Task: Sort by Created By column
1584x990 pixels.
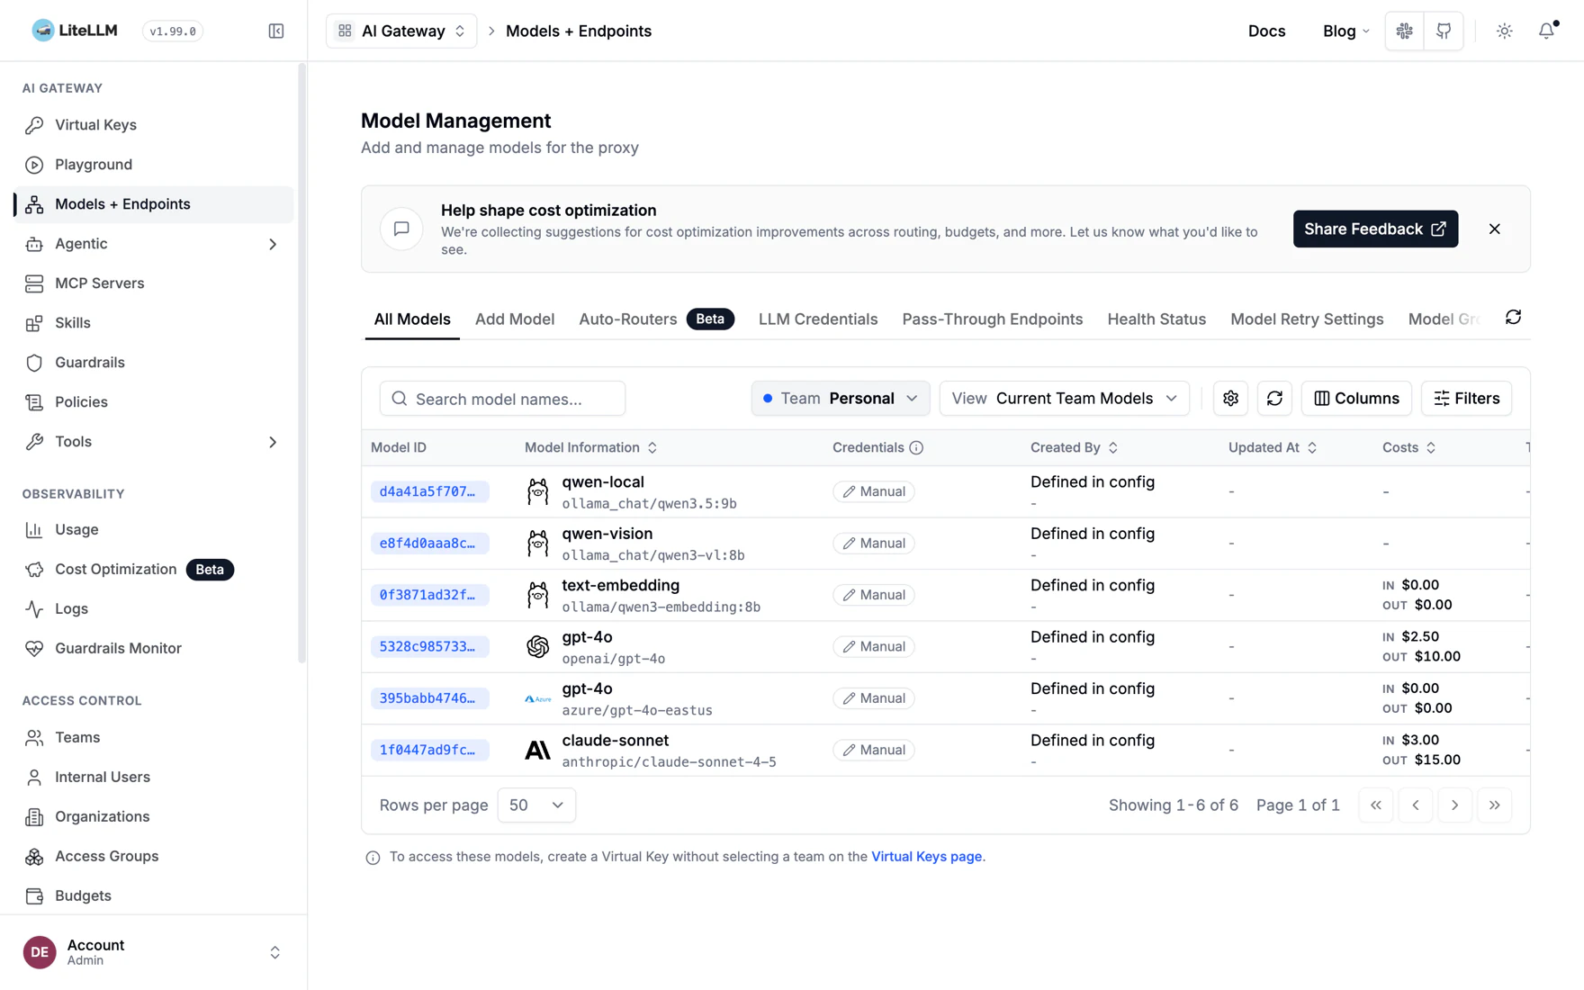Action: pyautogui.click(x=1074, y=448)
